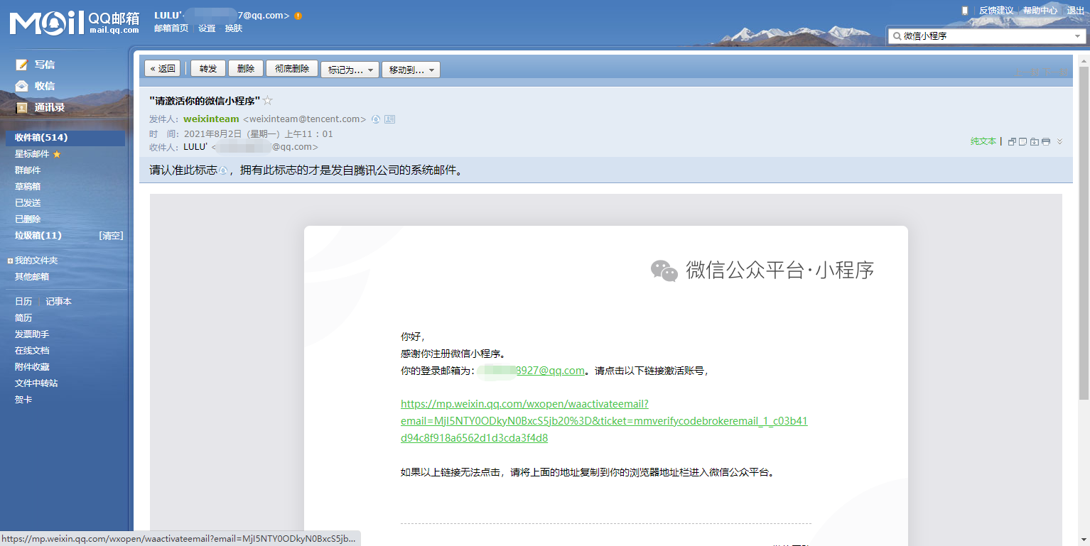Viewport: 1090px width, 546px height.
Task: Click the compose 写信 pencil icon
Action: pyautogui.click(x=22, y=65)
